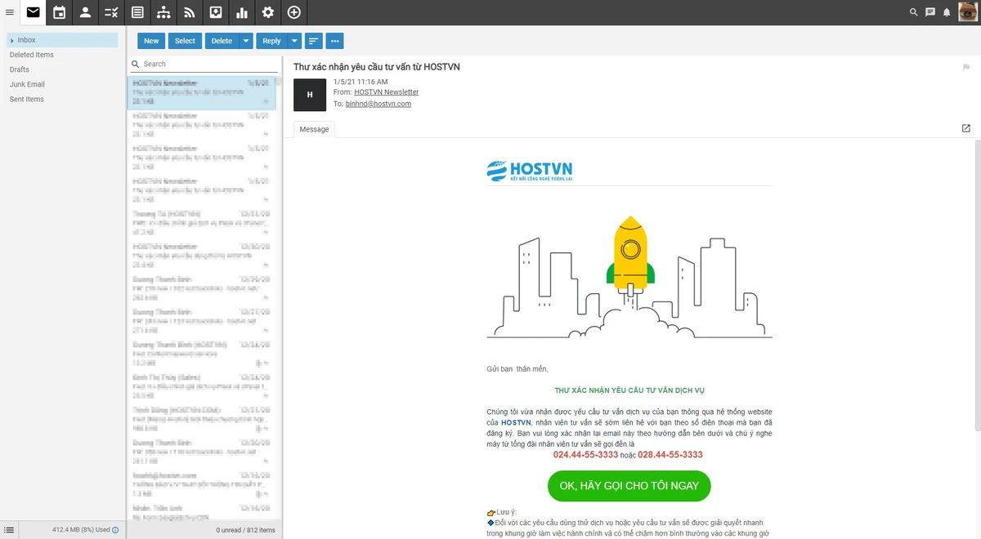Click the message list Search field
This screenshot has width=981, height=539.
(x=204, y=64)
